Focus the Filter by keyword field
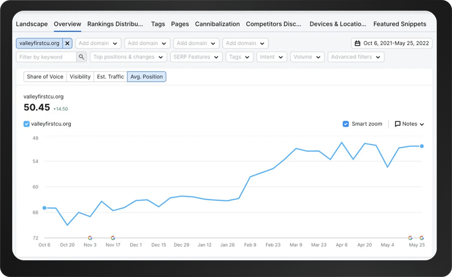 (47, 57)
